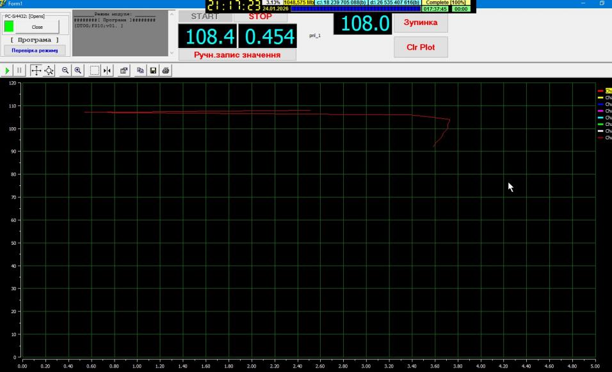The width and height of the screenshot is (612, 372).
Task: Select the zoom box selection tool
Action: [x=94, y=70]
